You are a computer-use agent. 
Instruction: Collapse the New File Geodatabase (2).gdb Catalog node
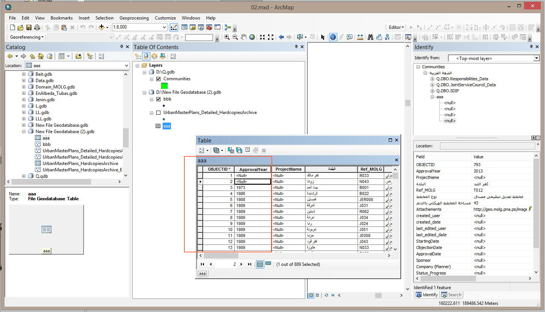tap(24, 132)
